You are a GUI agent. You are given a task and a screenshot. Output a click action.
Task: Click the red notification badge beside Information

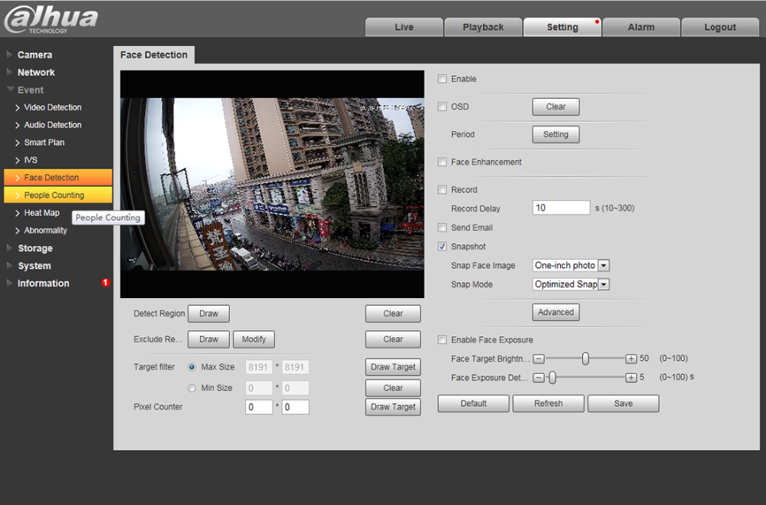[106, 283]
